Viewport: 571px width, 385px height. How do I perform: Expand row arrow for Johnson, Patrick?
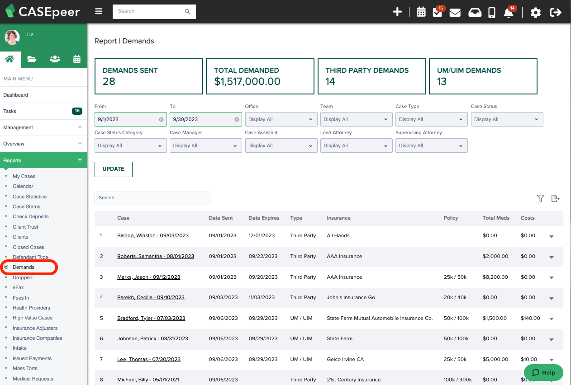click(x=552, y=339)
